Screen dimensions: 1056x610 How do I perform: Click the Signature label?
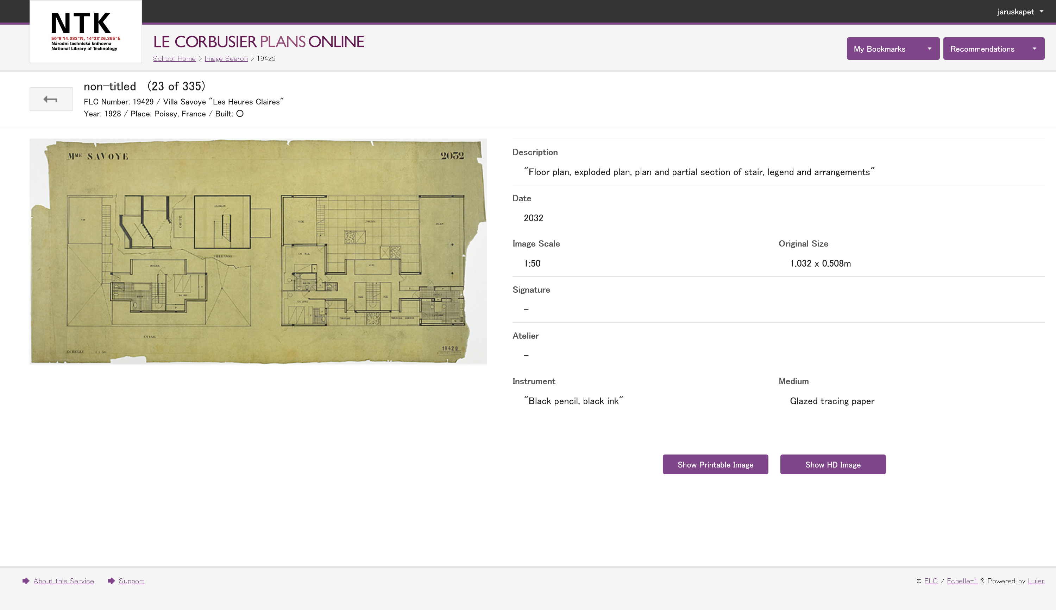tap(531, 290)
